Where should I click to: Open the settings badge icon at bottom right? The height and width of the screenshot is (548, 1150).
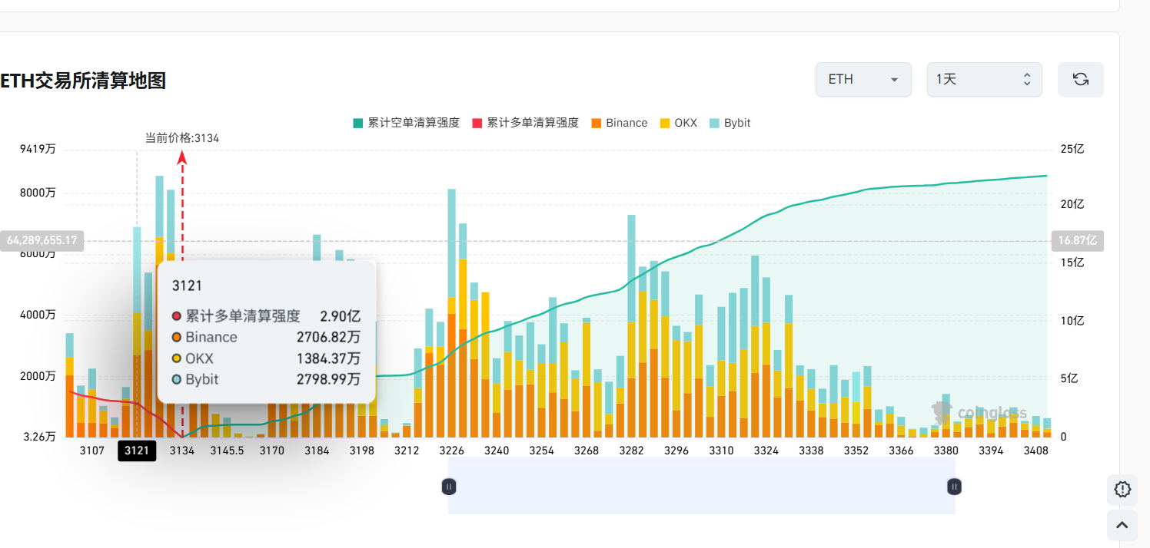[1122, 489]
